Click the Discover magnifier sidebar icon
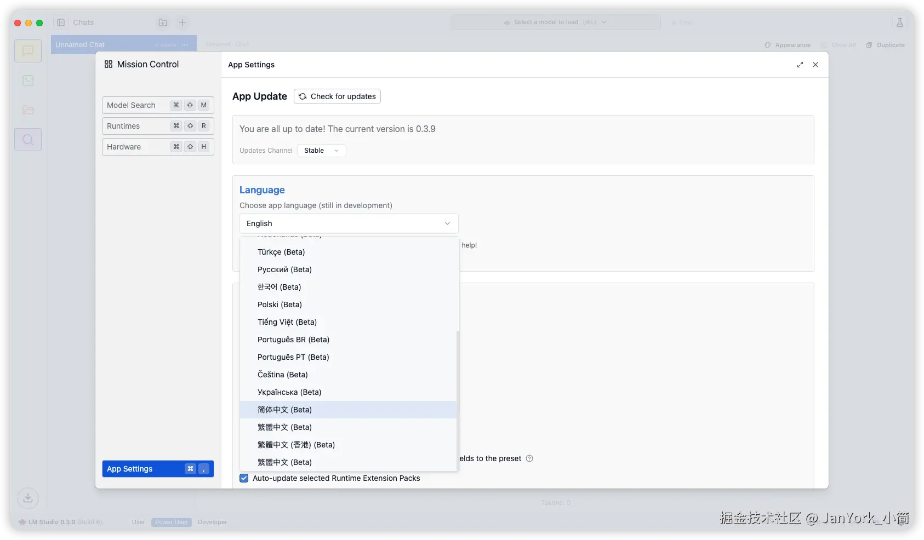This screenshot has height=540, width=924. (x=28, y=140)
